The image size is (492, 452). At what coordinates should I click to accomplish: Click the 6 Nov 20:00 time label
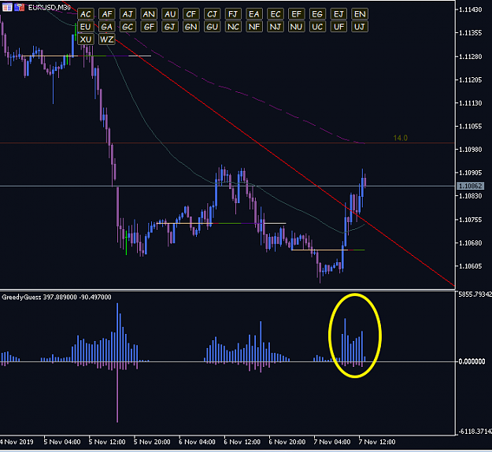(x=287, y=442)
